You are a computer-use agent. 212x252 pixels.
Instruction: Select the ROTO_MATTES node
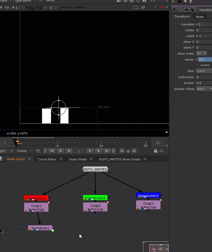coord(95,169)
